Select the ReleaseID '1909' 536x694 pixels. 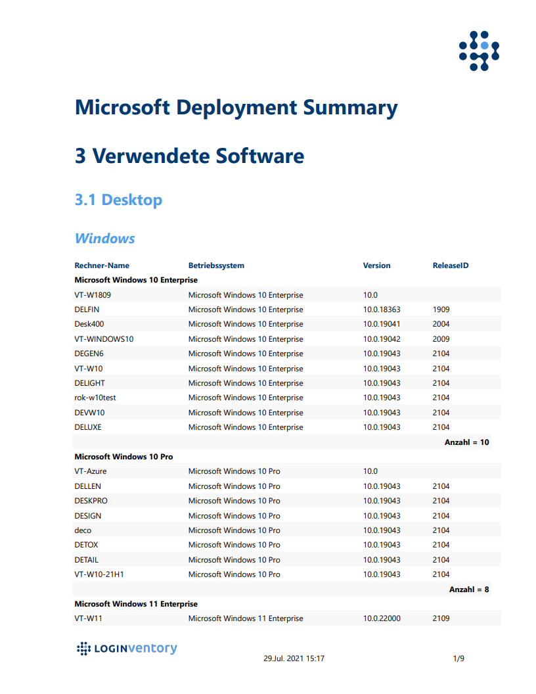(441, 310)
